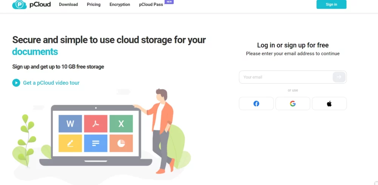This screenshot has width=378, height=185.
Task: Click the Word document tile on laptop
Action: [x=70, y=124]
